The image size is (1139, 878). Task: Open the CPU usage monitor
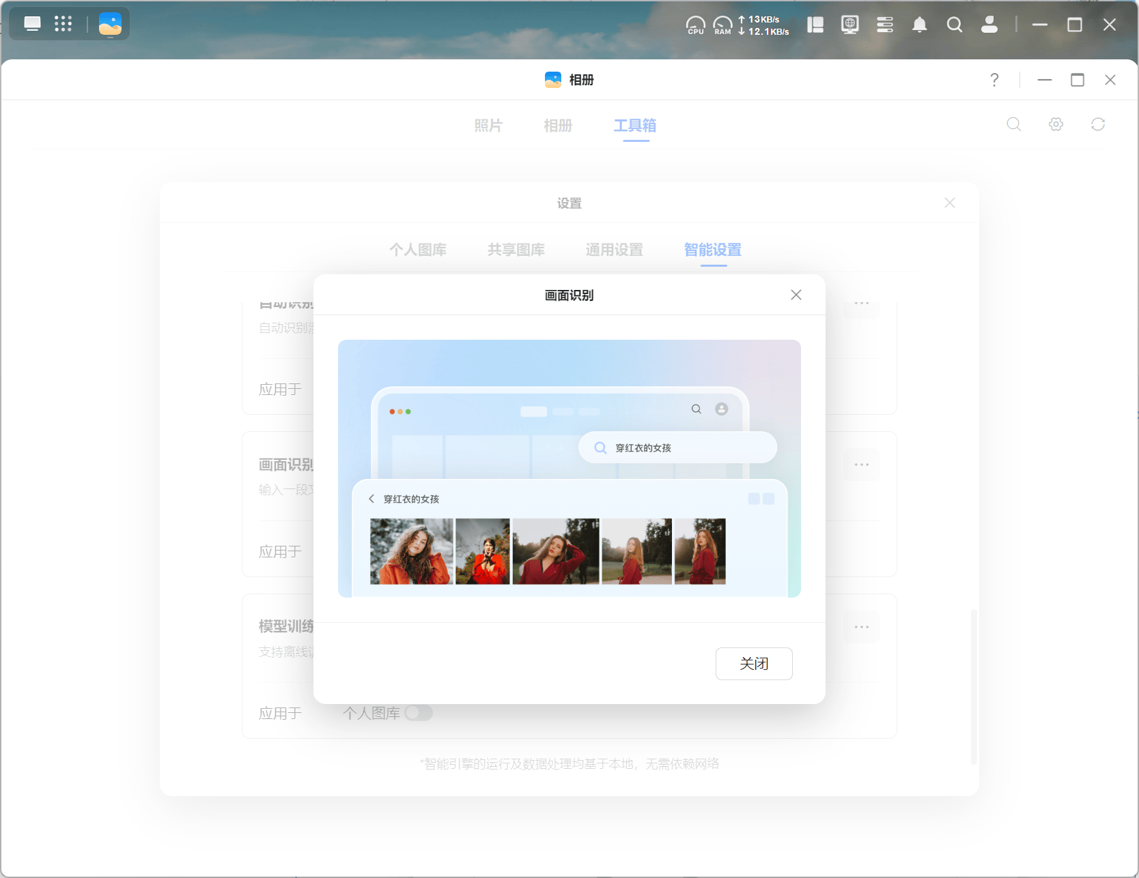tap(695, 25)
